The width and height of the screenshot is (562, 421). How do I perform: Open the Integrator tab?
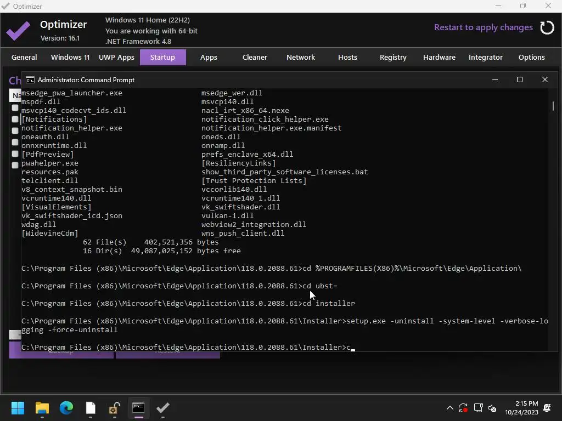click(x=486, y=57)
